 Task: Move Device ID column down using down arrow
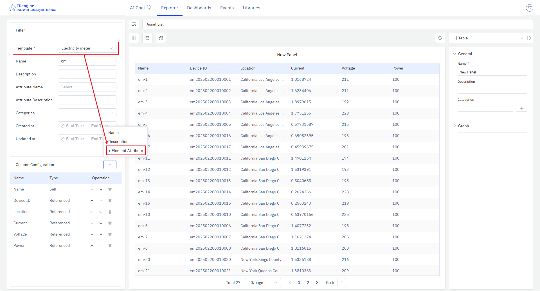click(101, 200)
